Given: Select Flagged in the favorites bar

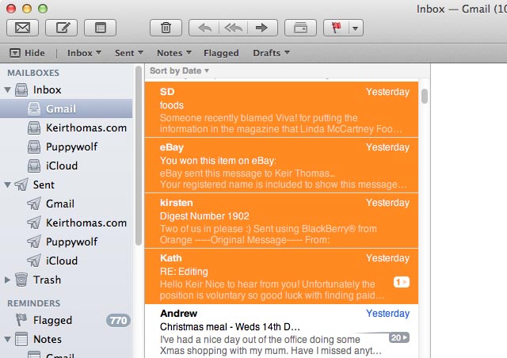Looking at the screenshot, I should [221, 53].
